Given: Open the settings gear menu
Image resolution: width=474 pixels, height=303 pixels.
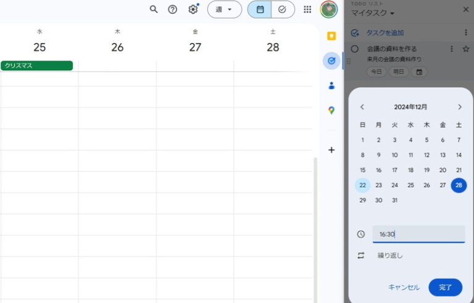Looking at the screenshot, I should (193, 9).
